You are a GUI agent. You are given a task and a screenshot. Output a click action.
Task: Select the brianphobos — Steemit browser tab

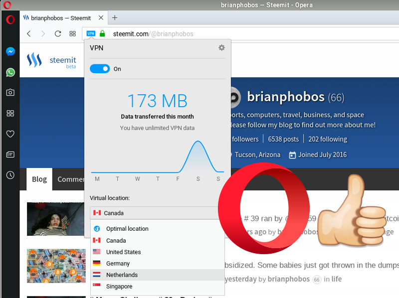pos(61,18)
